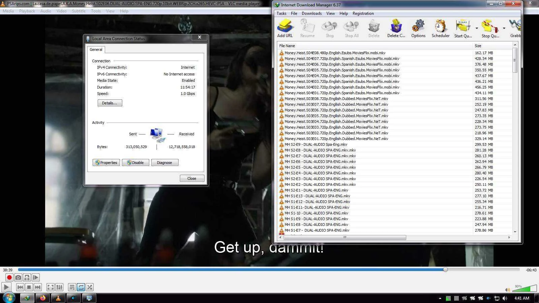Open the Tasks menu in IDM
This screenshot has width=539, height=303.
coord(281,13)
